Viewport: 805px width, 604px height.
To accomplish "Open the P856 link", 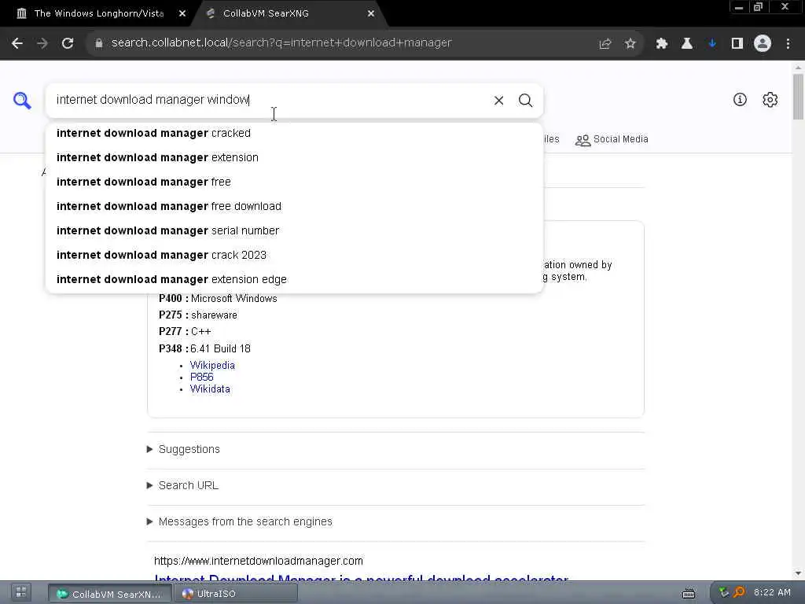I will pos(202,377).
